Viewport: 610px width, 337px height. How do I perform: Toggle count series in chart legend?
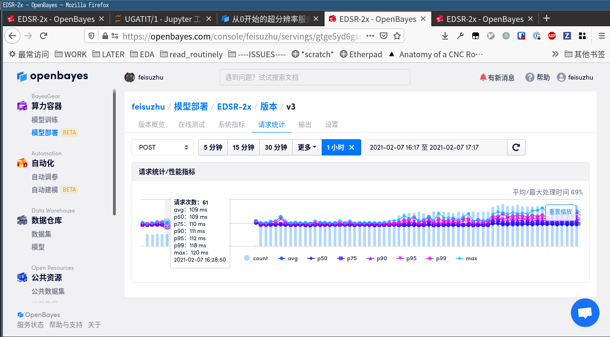click(256, 258)
